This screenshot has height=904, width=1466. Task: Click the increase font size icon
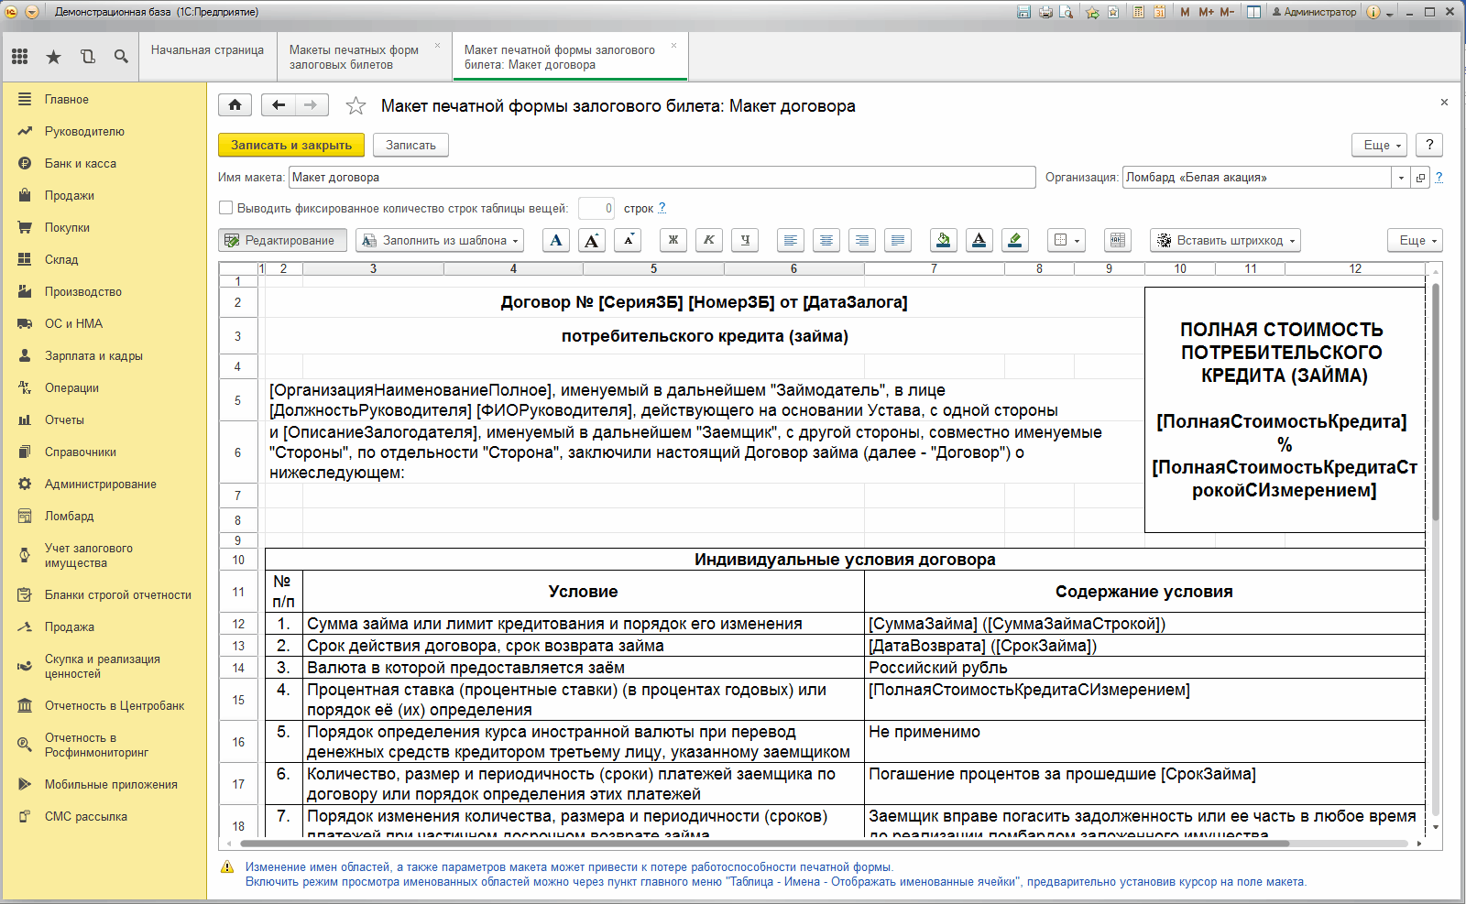[x=592, y=240]
